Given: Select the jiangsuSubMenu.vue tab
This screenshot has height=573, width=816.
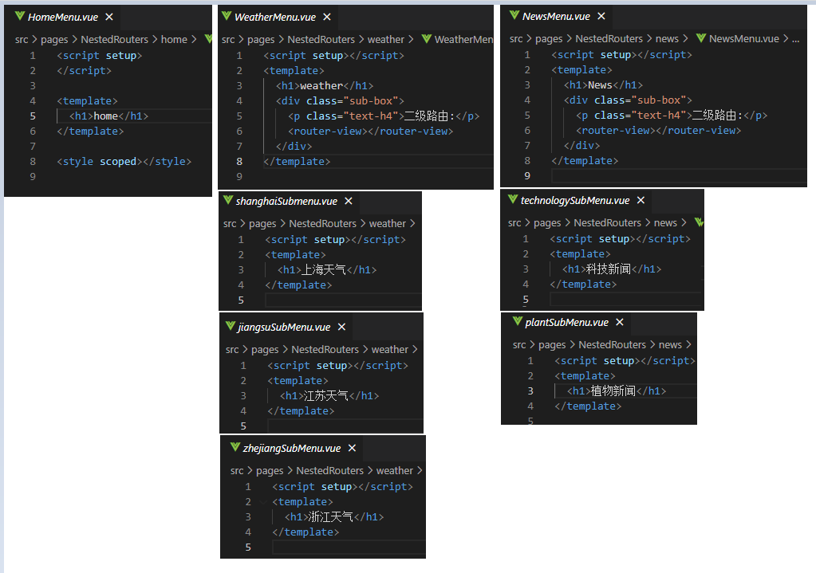Looking at the screenshot, I should pyautogui.click(x=284, y=327).
